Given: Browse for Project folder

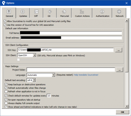Looking at the screenshot, I should pos(119,70).
